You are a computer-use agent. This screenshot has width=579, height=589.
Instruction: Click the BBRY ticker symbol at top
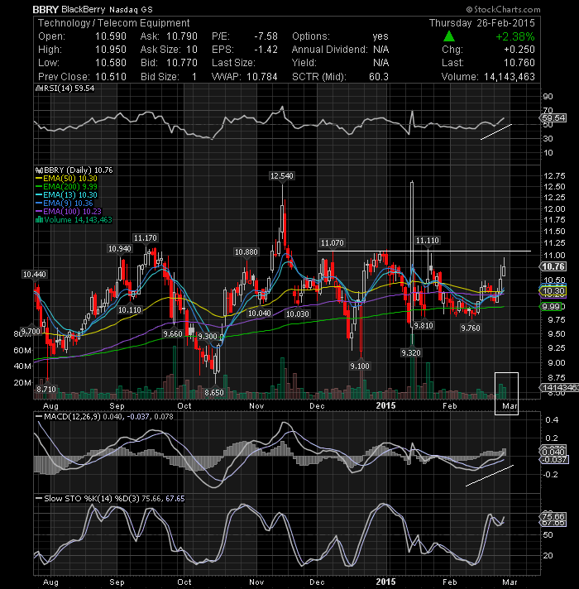(x=45, y=9)
